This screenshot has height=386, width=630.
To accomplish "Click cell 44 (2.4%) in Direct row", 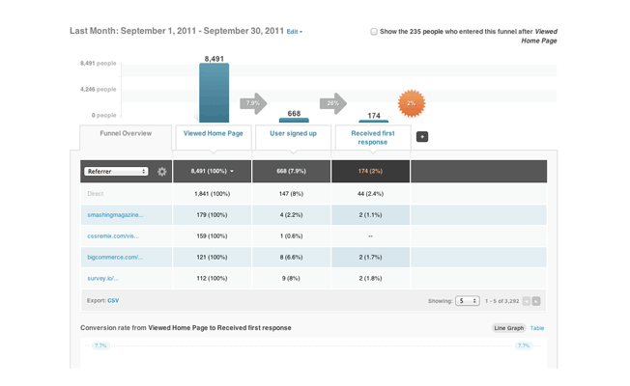I will [x=370, y=194].
